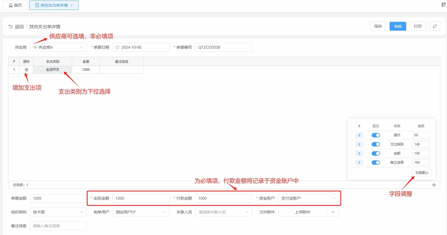Open the 资金账户 dropdown
Image resolution: width=447 pixels, height=235 pixels.
[308, 198]
